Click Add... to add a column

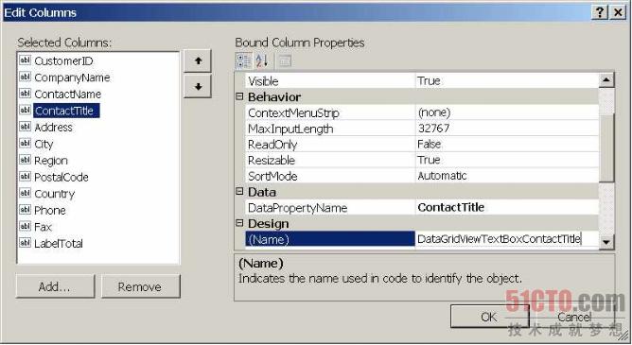point(55,286)
